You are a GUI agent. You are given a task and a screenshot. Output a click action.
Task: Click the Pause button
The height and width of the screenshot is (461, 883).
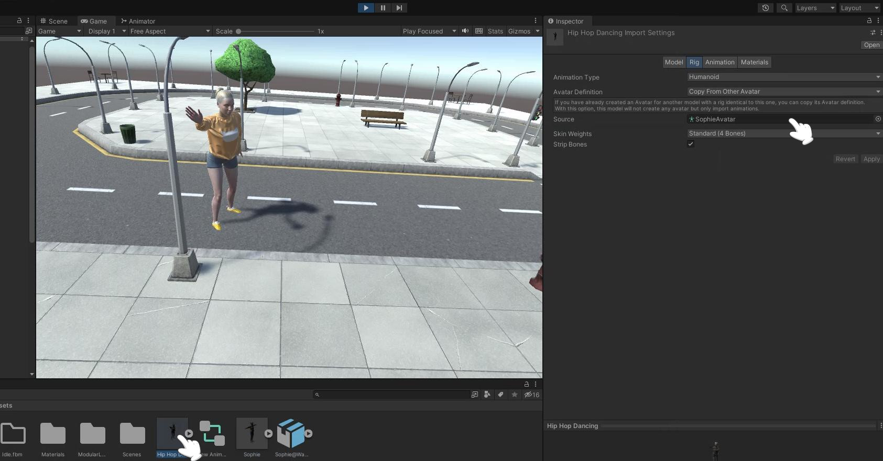point(383,8)
